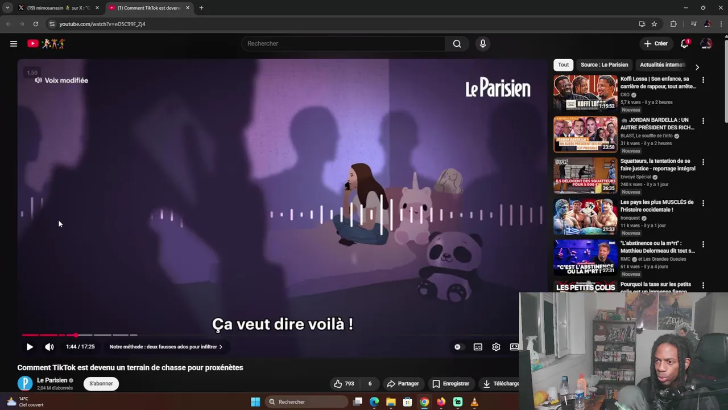This screenshot has height=410, width=728.
Task: Click the Créer button
Action: [656, 44]
